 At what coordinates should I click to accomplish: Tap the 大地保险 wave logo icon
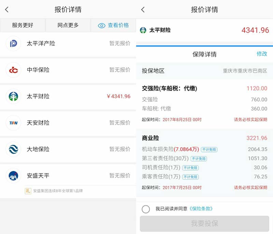(x=14, y=149)
